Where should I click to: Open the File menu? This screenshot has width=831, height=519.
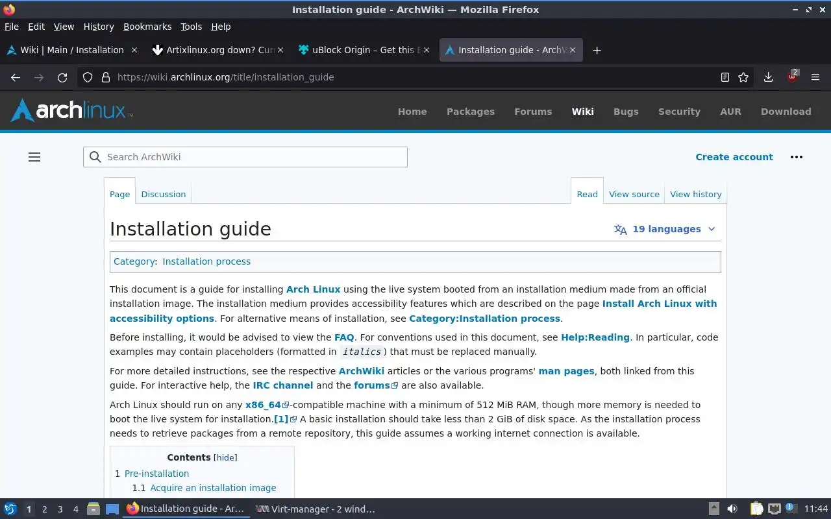tap(12, 27)
